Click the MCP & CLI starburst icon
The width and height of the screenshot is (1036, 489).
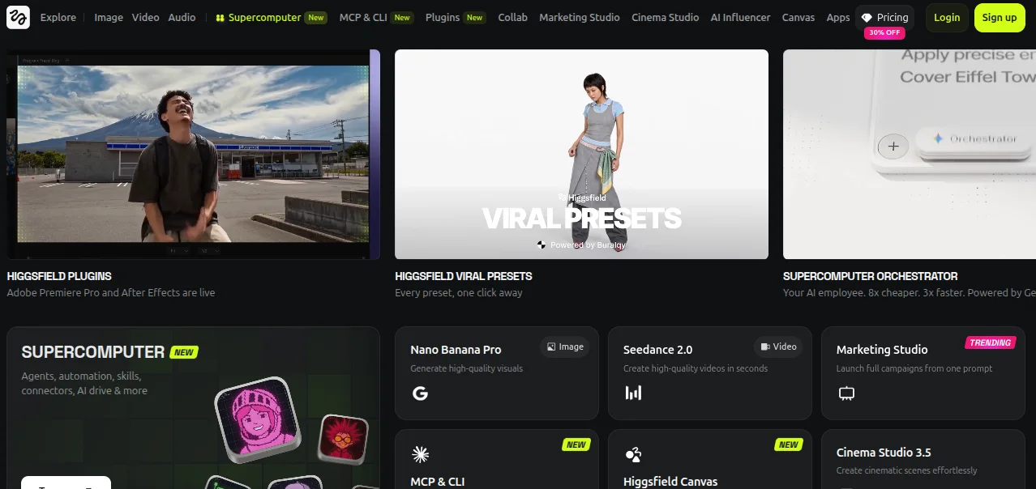tap(420, 454)
